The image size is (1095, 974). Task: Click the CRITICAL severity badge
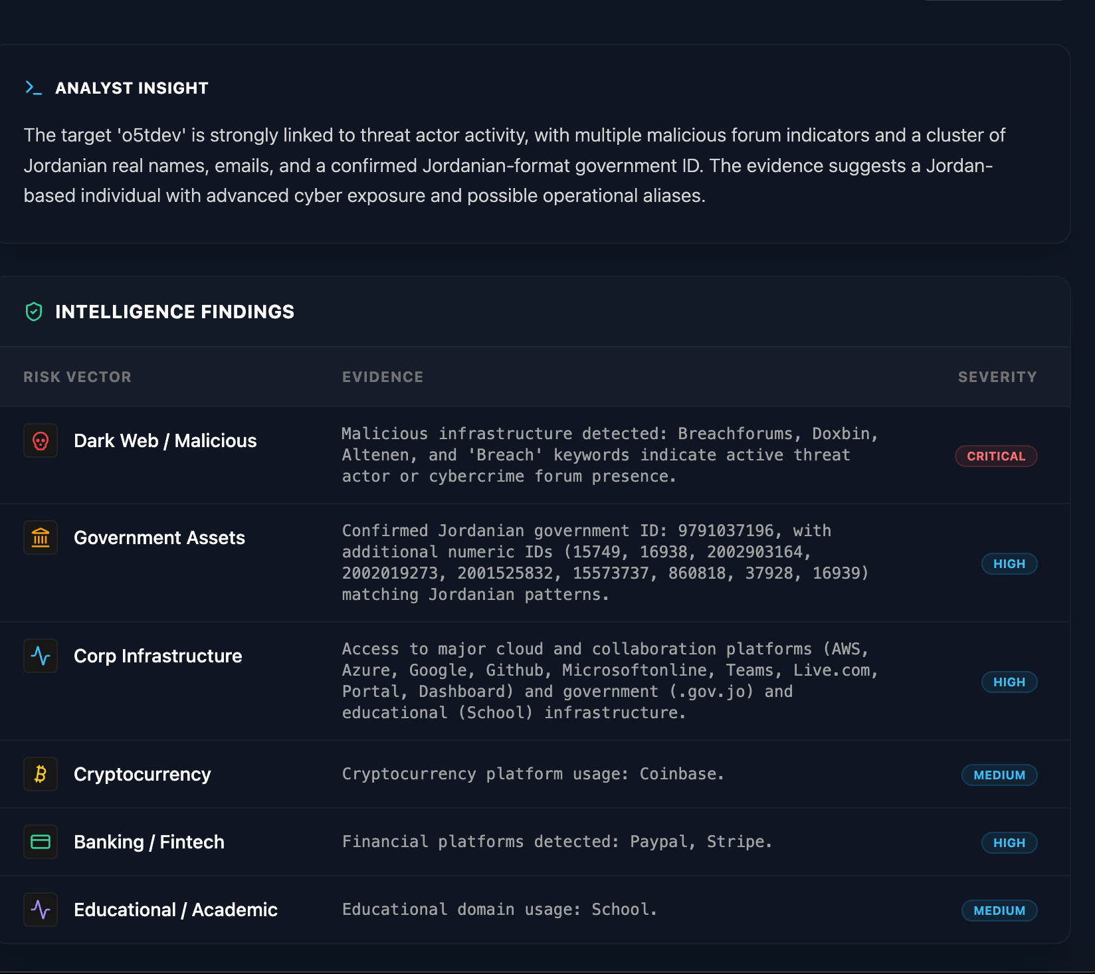click(995, 456)
